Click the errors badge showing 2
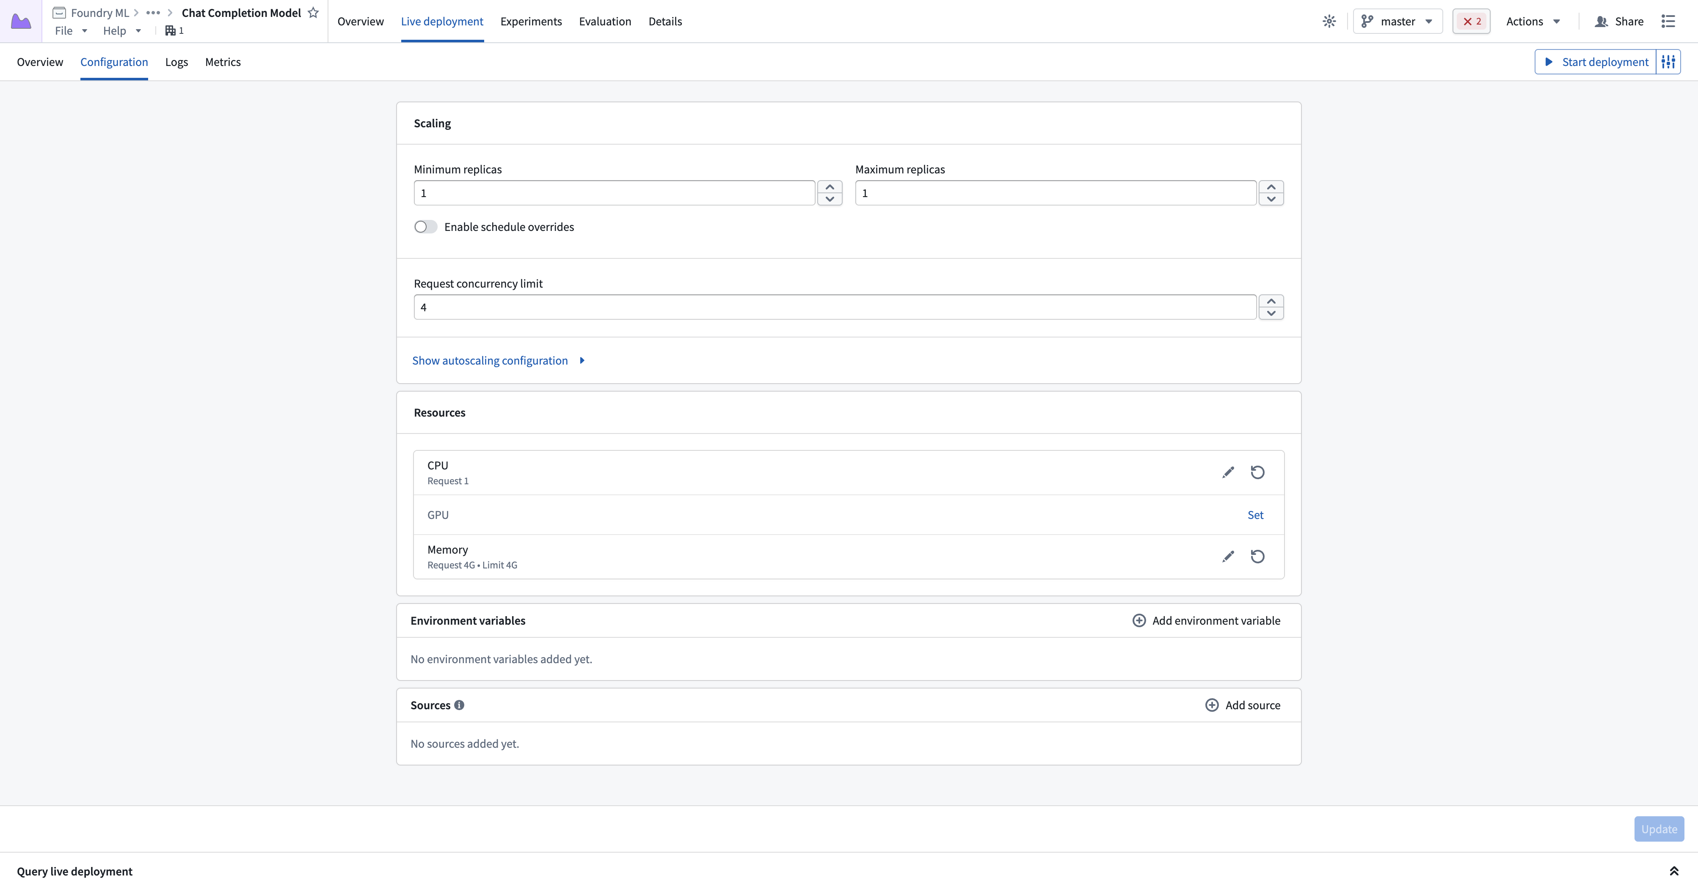This screenshot has height=889, width=1698. 1471,21
